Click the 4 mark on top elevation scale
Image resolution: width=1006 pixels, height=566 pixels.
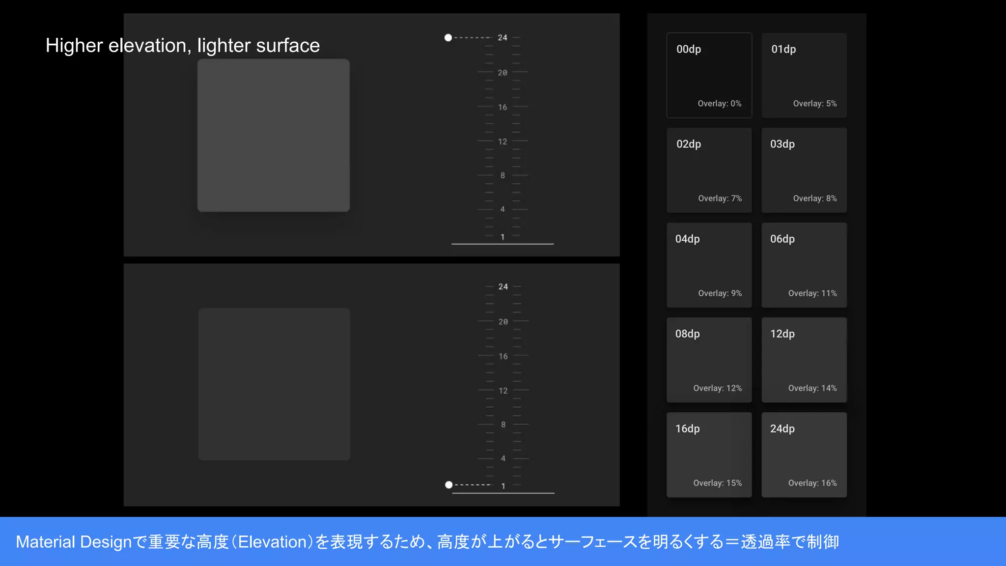pyautogui.click(x=503, y=209)
